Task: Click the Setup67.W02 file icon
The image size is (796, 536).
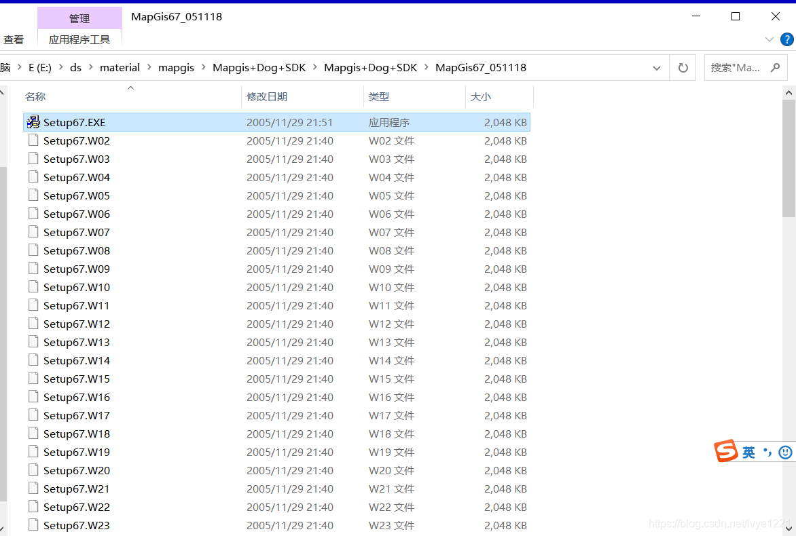Action: tap(33, 140)
